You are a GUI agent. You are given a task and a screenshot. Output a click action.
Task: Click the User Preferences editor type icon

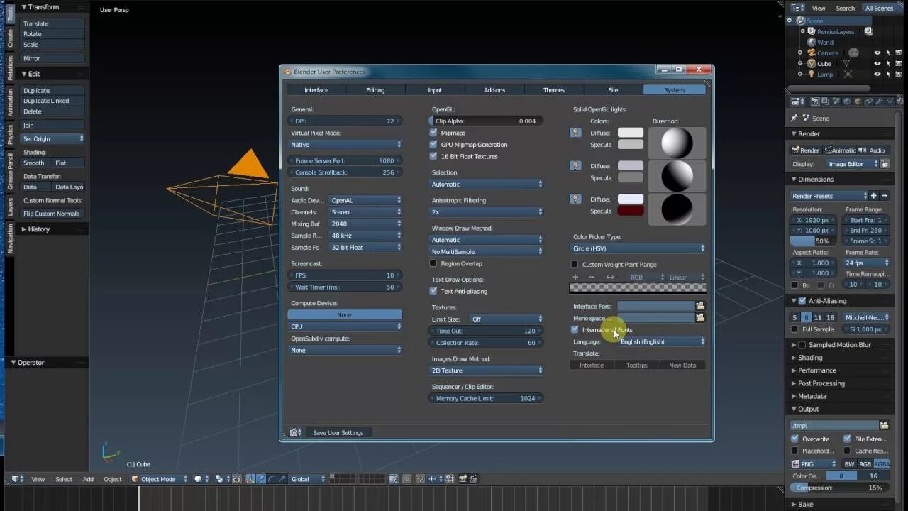296,432
